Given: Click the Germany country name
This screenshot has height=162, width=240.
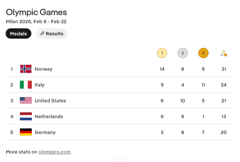Looking at the screenshot, I should [x=45, y=132].
